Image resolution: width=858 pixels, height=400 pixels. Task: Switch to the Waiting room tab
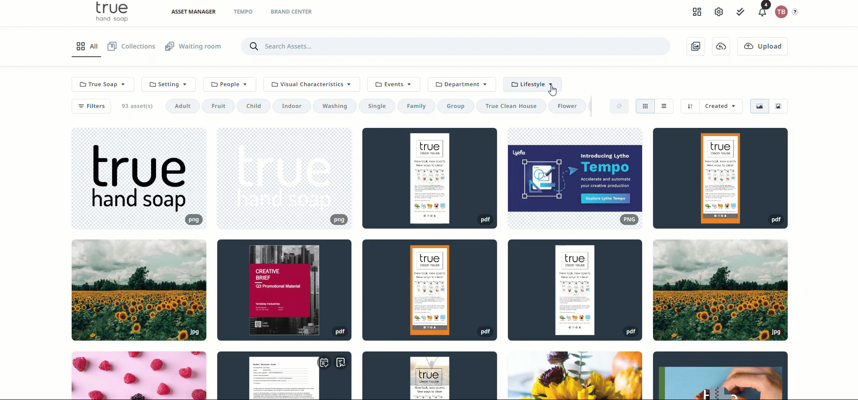coord(193,46)
